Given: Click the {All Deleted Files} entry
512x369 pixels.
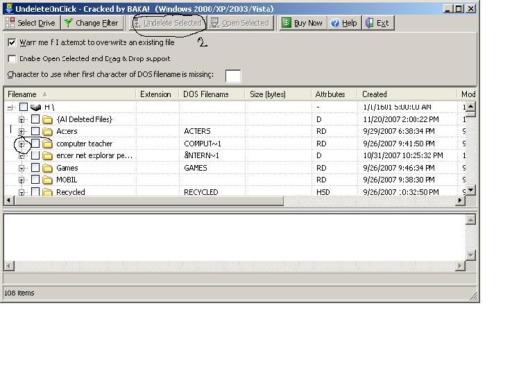Looking at the screenshot, I should [x=84, y=119].
